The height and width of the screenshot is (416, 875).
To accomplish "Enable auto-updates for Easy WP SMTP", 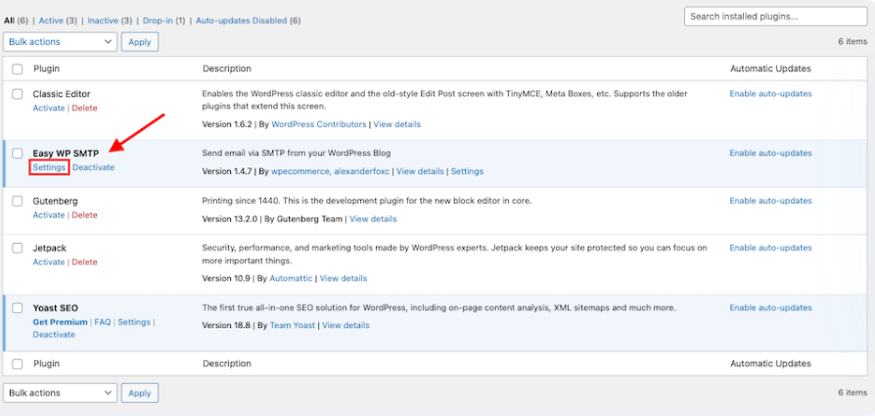I will tap(770, 153).
